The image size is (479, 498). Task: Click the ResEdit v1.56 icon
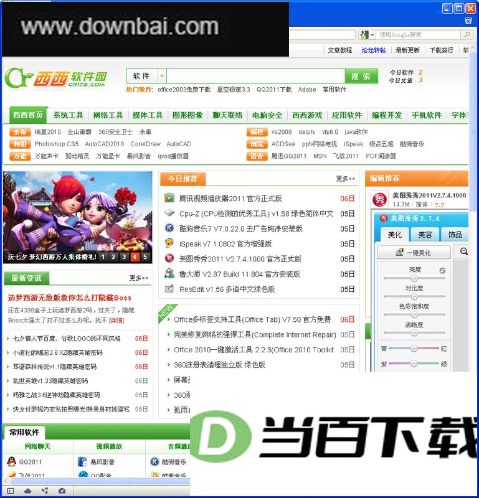pos(169,288)
